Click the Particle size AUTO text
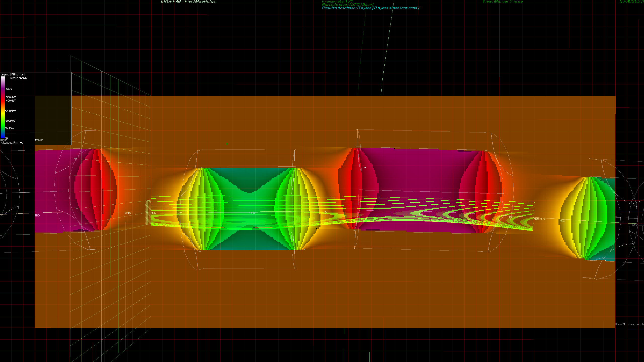The height and width of the screenshot is (362, 644). pyautogui.click(x=347, y=5)
